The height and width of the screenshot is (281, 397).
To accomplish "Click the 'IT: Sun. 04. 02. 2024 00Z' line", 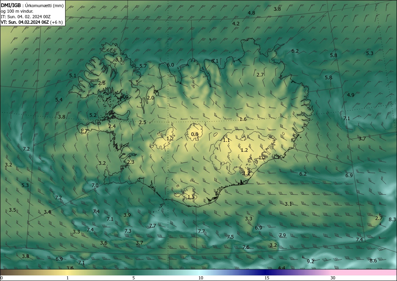I will [25, 17].
